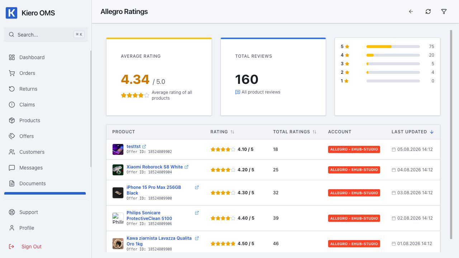
Task: Click the Messages chat icon
Action: point(12,168)
